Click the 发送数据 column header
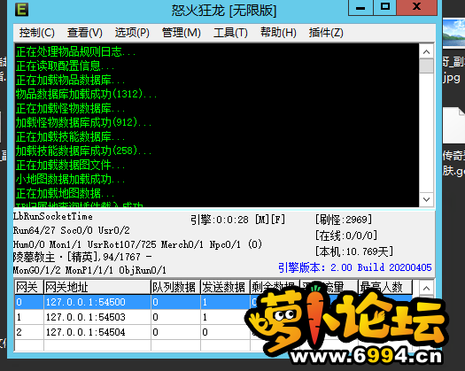Image resolution: width=465 pixels, height=371 pixels. click(x=225, y=287)
